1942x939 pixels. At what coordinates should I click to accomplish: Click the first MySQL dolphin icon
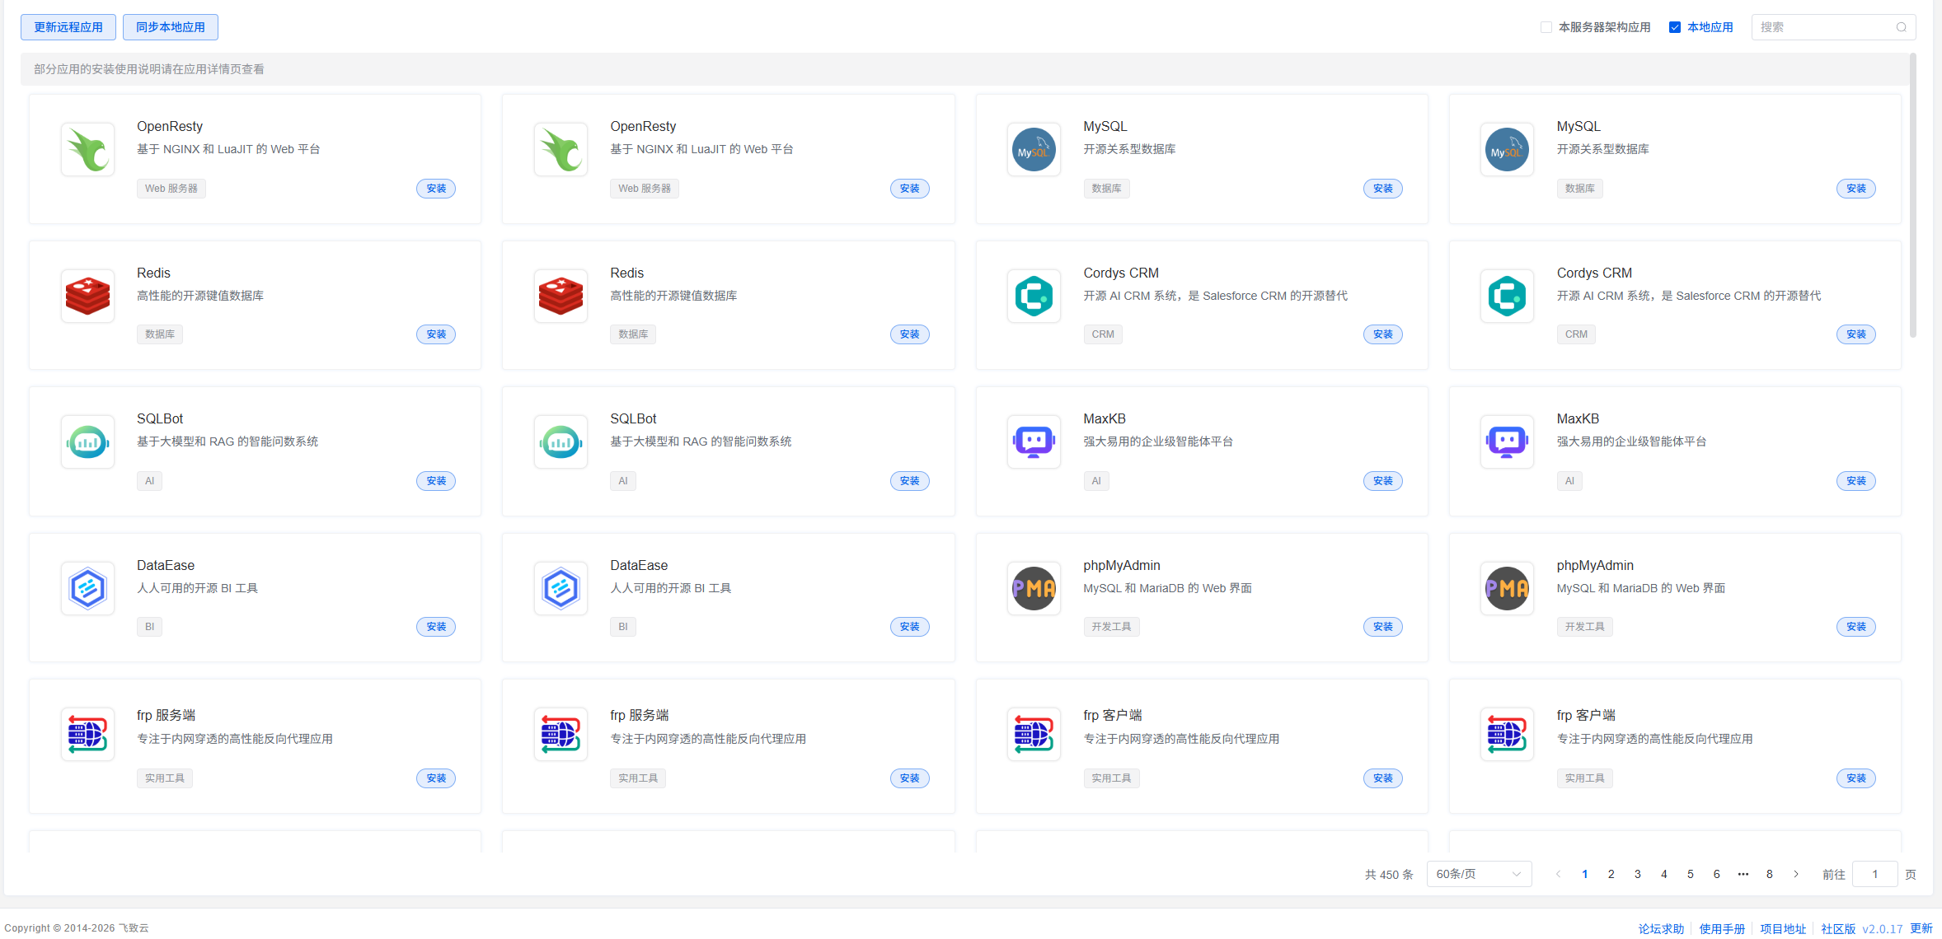pos(1034,149)
